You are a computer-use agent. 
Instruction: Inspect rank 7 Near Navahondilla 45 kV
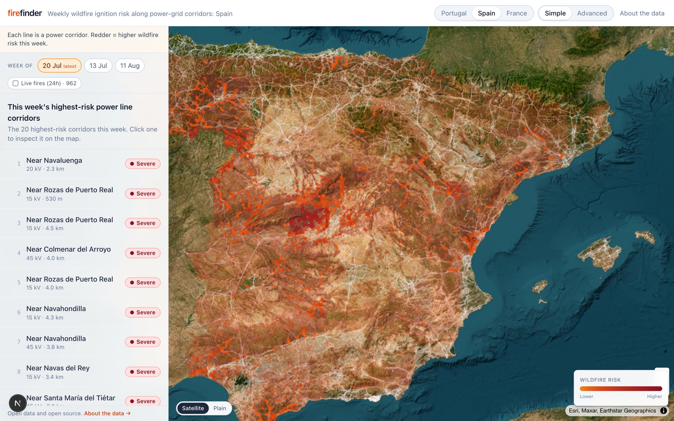click(x=84, y=342)
